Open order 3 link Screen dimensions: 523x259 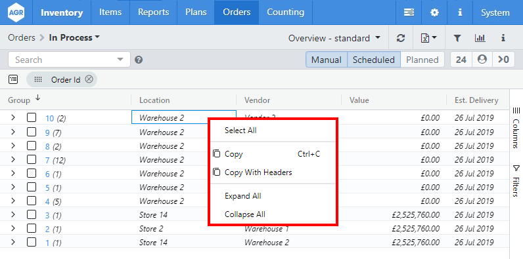[x=47, y=215]
